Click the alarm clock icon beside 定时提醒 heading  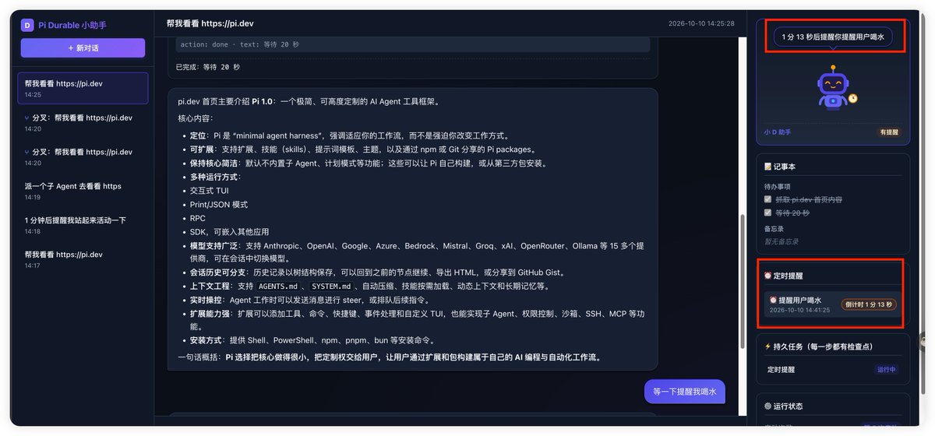(x=768, y=276)
